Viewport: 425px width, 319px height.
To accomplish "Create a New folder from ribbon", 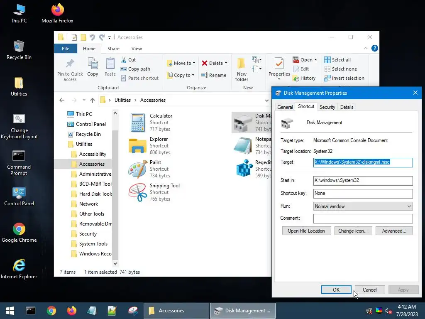I will coord(242,70).
